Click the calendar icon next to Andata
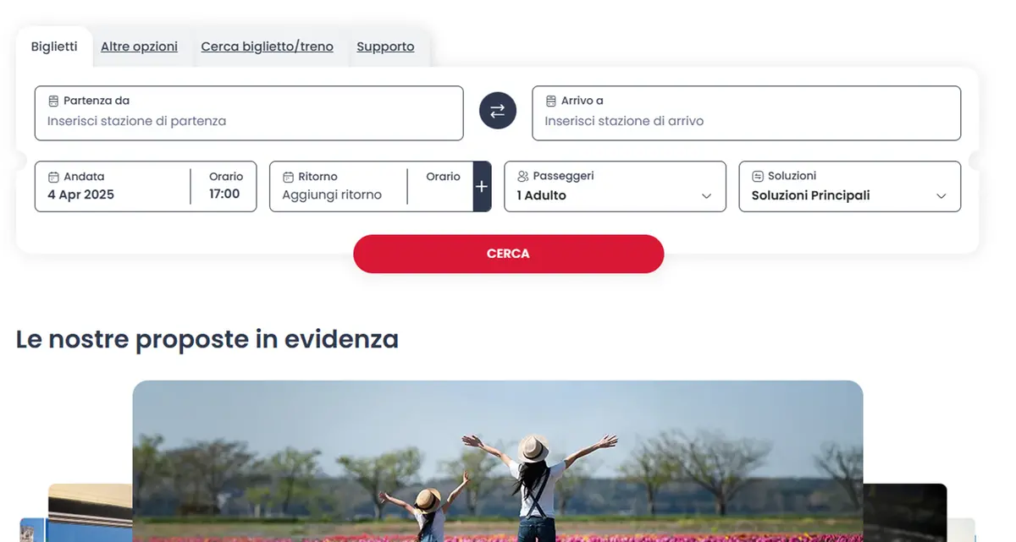This screenshot has width=1016, height=542. 53,178
